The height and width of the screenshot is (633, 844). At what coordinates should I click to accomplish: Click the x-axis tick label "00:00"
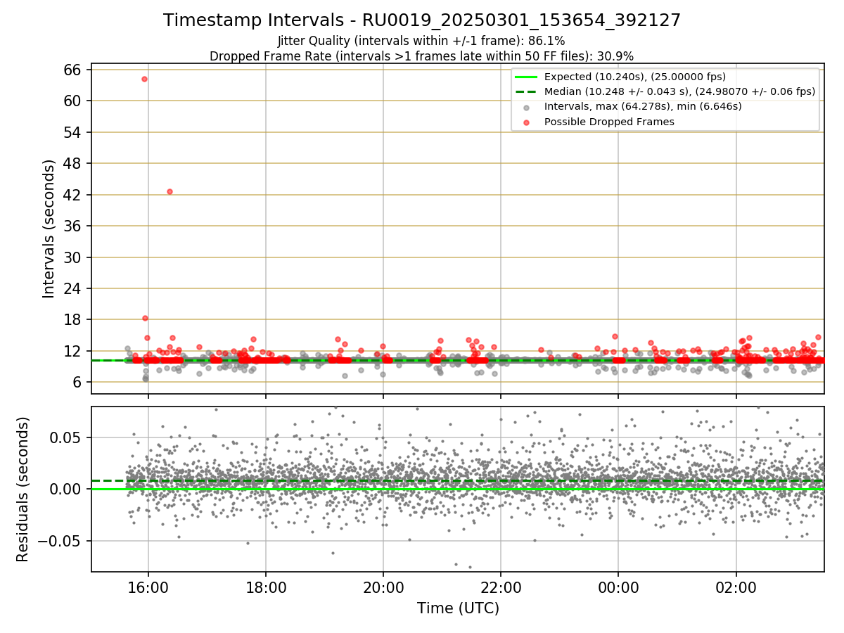[x=618, y=587]
